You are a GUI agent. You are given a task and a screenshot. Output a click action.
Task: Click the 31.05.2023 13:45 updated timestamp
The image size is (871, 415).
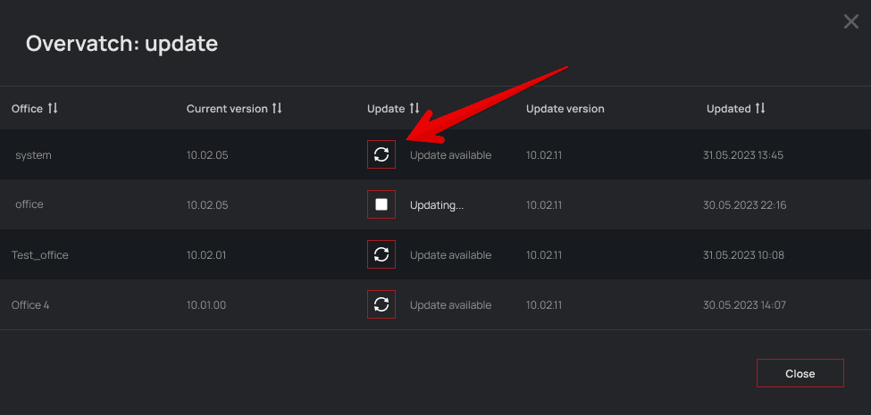tap(743, 155)
